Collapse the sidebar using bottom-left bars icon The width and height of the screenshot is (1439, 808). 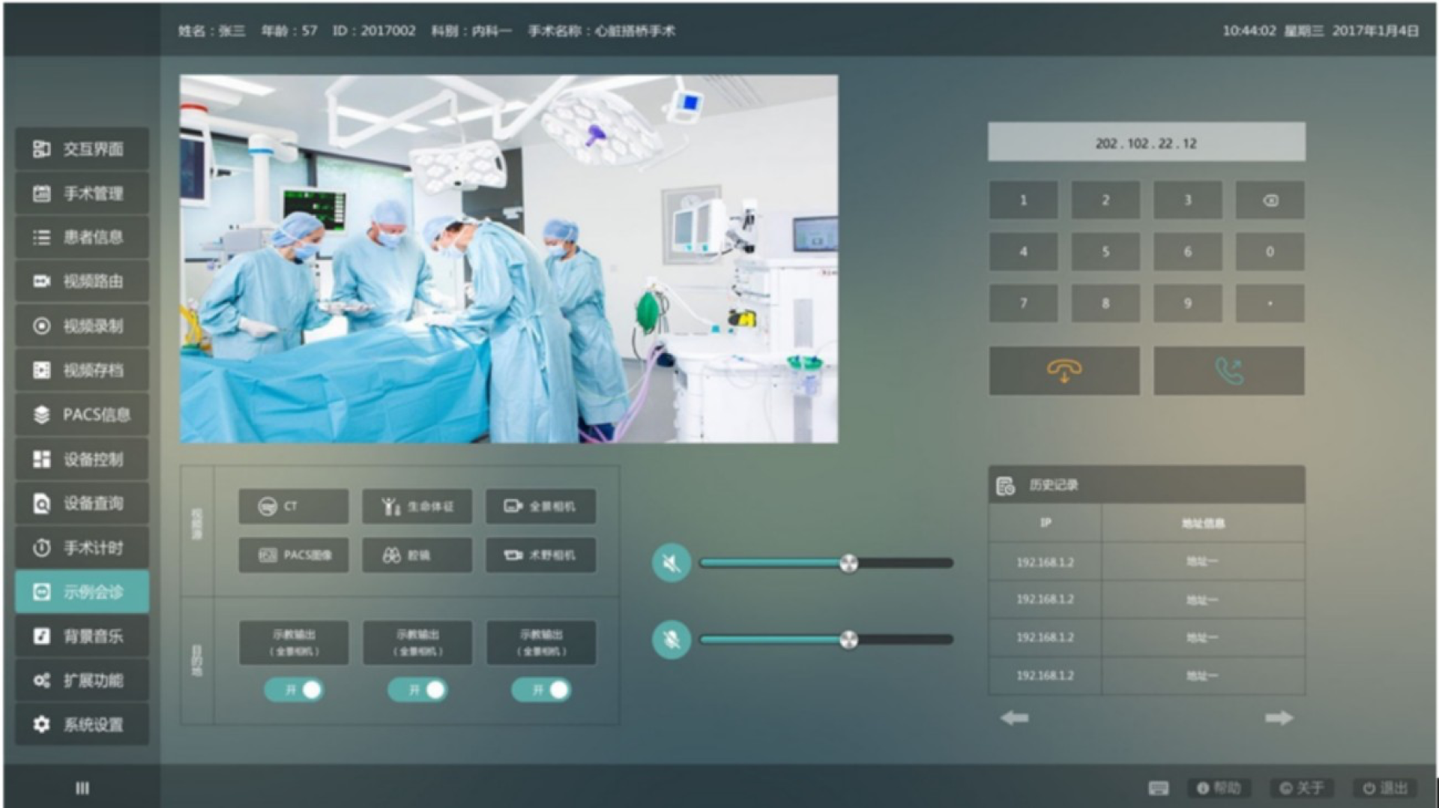82,788
